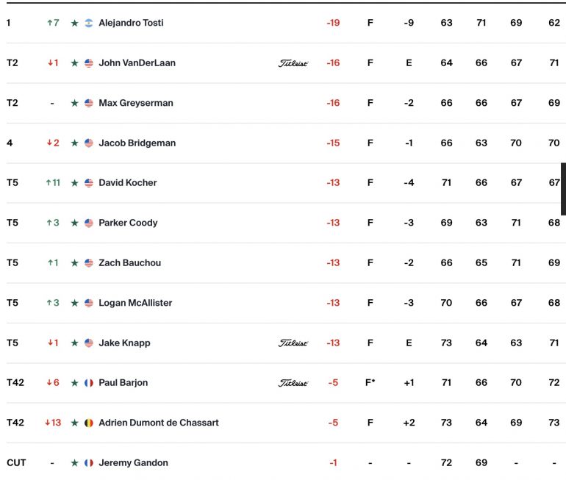This screenshot has height=480, width=566.
Task: Click Titleist logo in Jake Knapp row
Action: 293,343
